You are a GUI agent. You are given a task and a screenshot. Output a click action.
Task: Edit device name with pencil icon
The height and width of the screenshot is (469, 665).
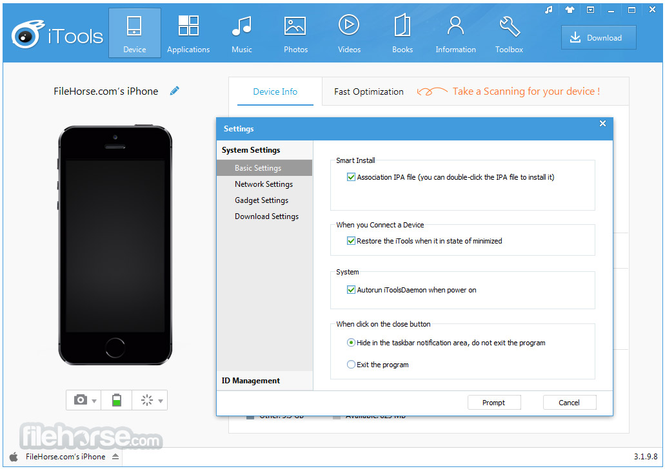coord(174,91)
